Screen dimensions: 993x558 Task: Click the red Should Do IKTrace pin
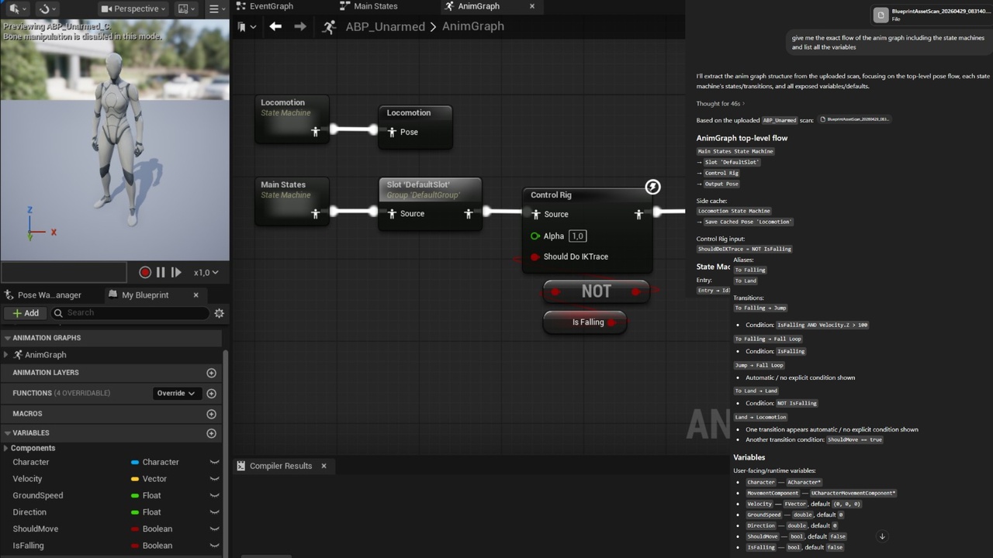tap(535, 257)
